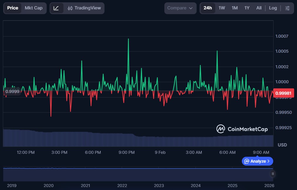The image size is (297, 190).
Task: Select the 1M time range
Action: point(234,8)
